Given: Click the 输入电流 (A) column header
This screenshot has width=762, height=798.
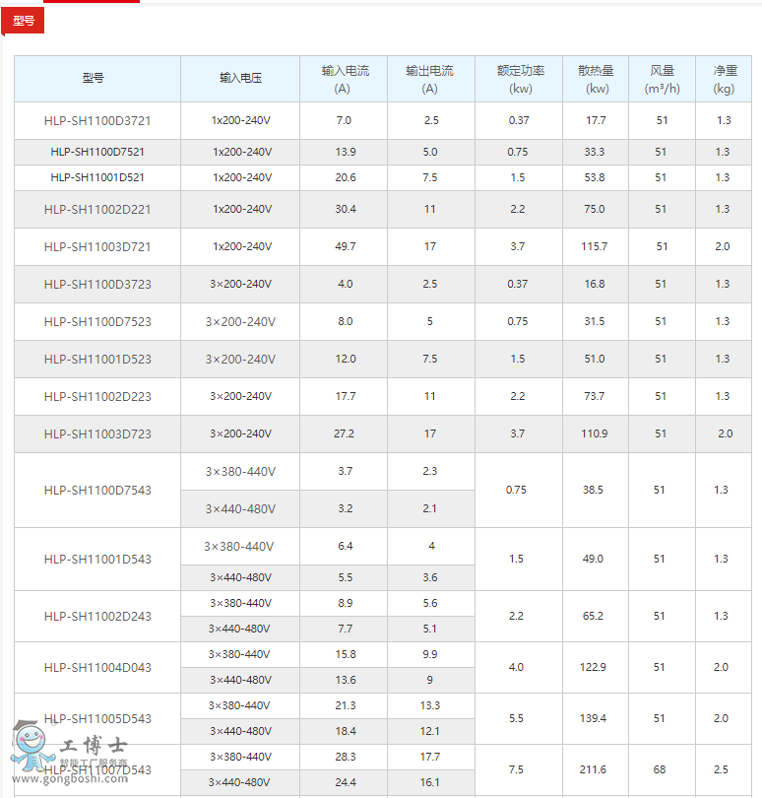Looking at the screenshot, I should [x=344, y=79].
